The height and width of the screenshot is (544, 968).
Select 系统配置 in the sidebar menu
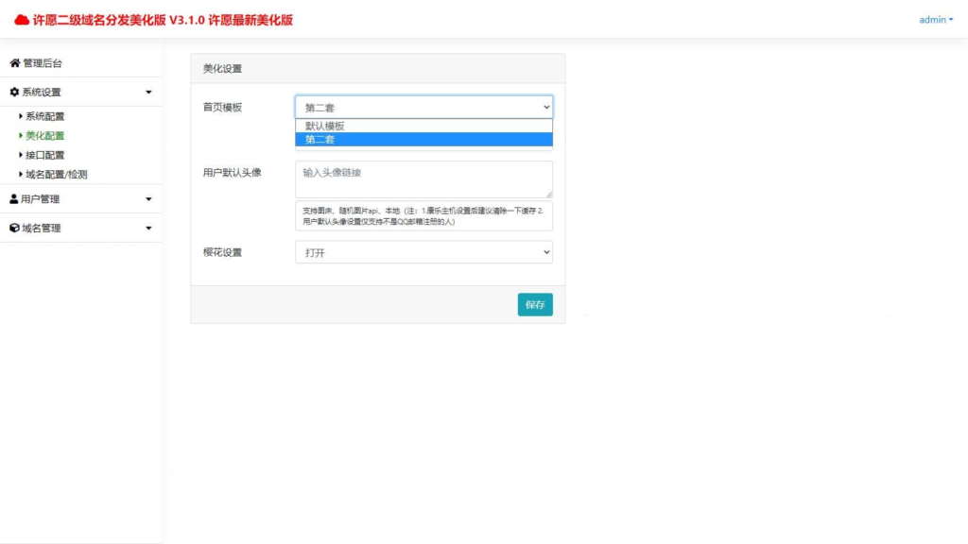click(x=45, y=115)
